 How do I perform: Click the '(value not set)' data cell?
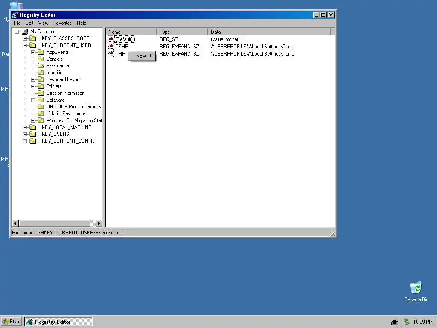(x=225, y=39)
